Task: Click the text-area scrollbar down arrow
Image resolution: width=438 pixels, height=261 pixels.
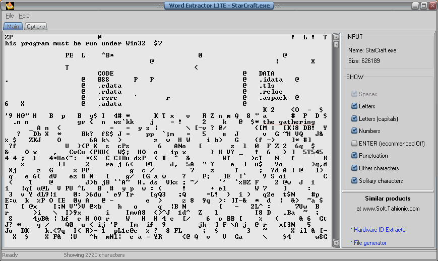Action: point(336,243)
